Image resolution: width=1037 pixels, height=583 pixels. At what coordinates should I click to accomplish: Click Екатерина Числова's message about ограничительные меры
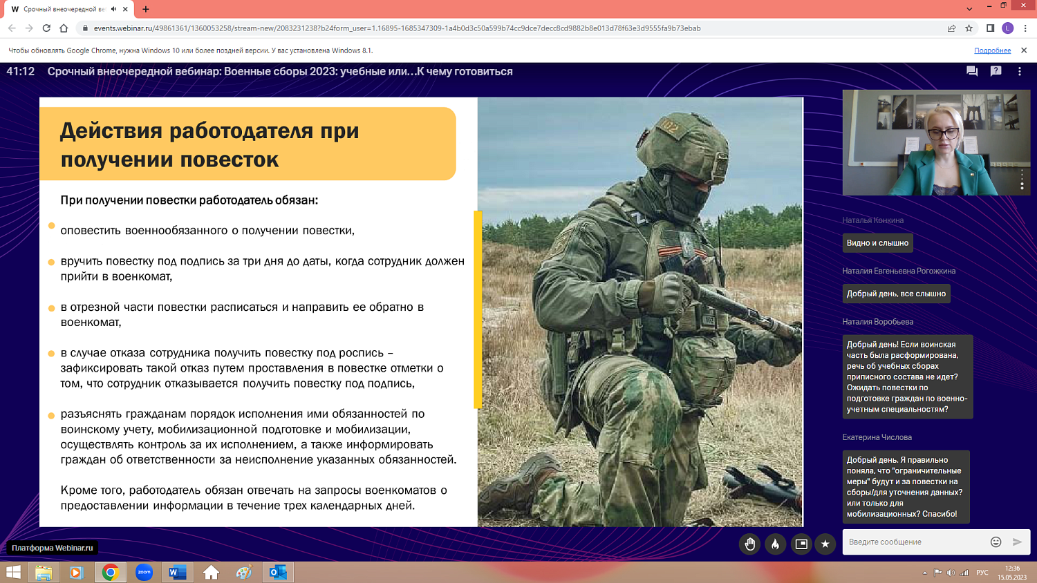point(906,487)
